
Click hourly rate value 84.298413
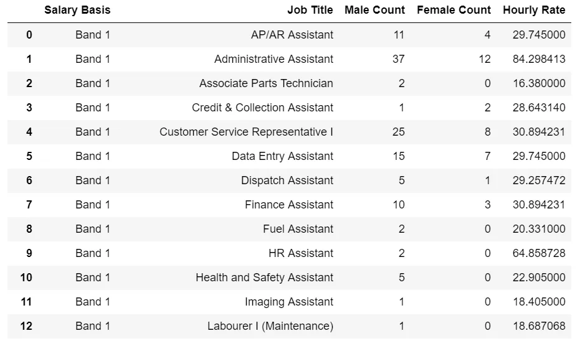tap(538, 59)
